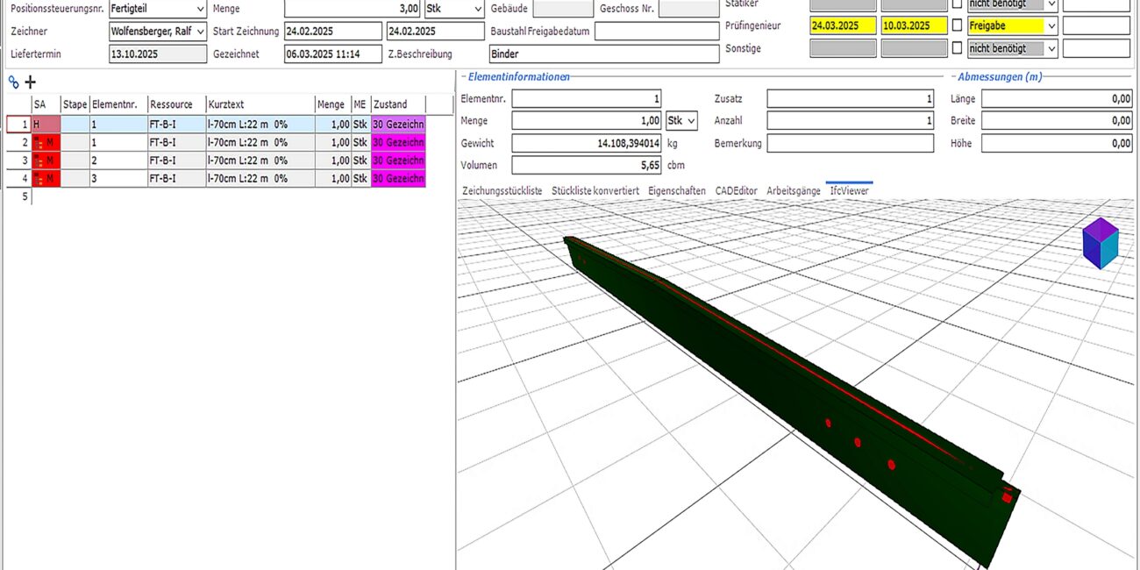Click the 3D orientation cube in viewer

coord(1100,243)
